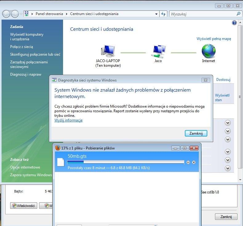Click the scrollbar up arrow
The height and width of the screenshot is (226, 243).
240,22
